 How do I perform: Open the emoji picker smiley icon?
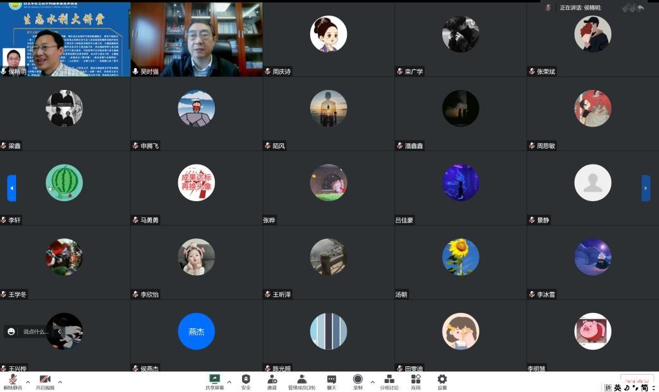click(x=12, y=332)
